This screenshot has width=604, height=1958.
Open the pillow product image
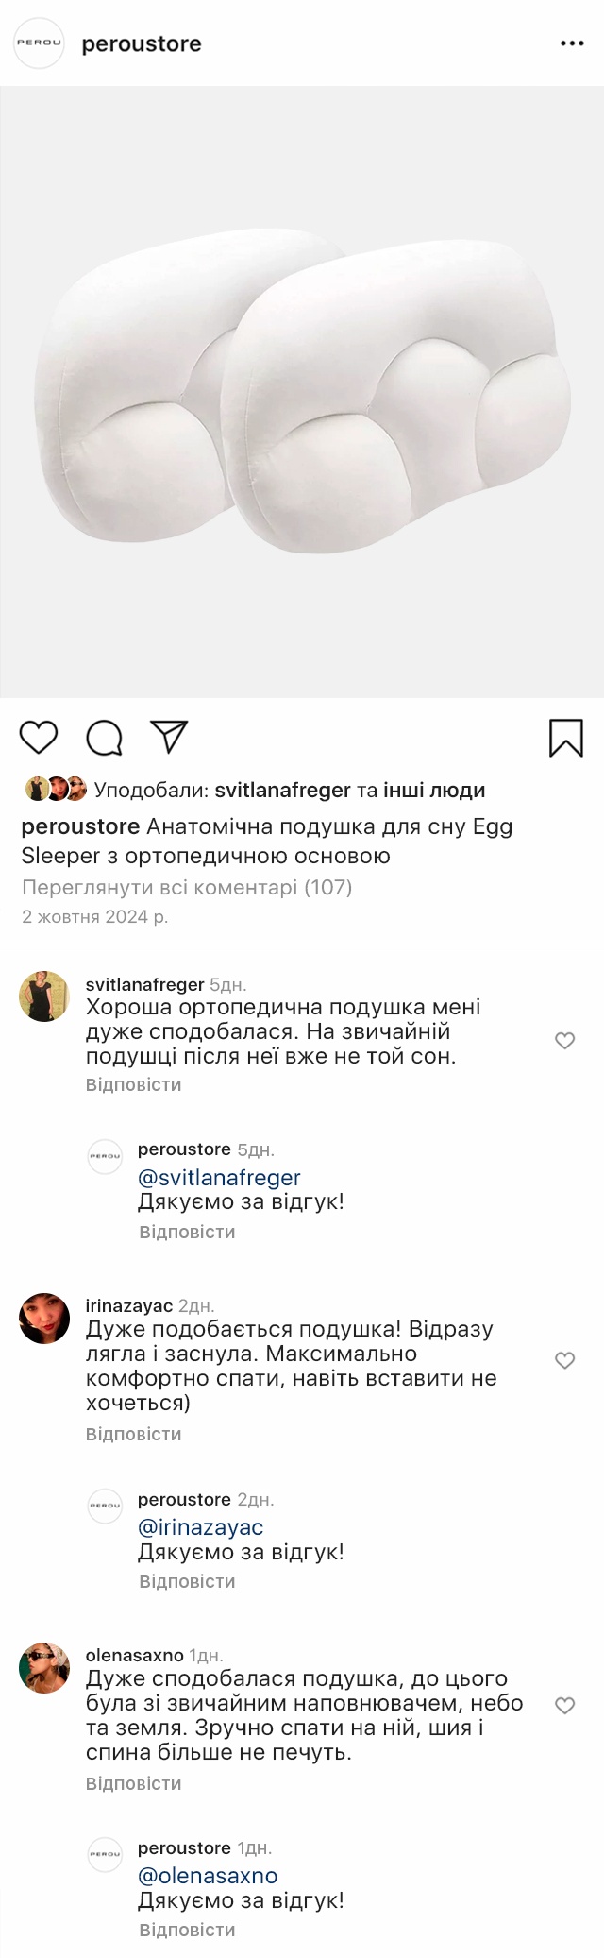point(302,392)
